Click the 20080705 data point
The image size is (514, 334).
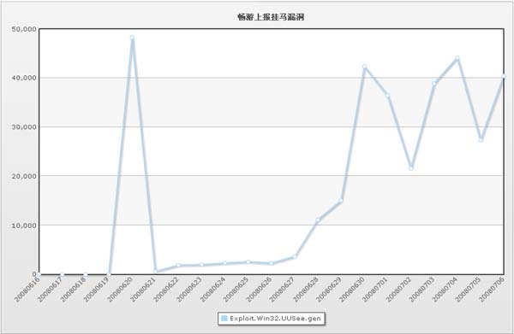click(x=481, y=140)
